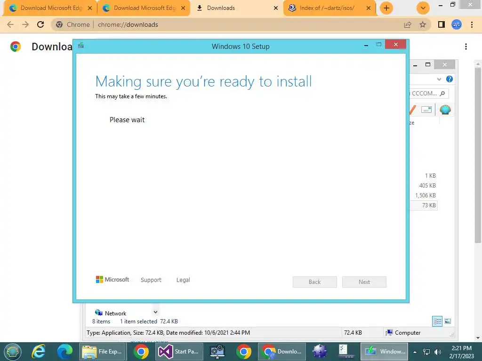Open Visual Studio Start Page taskbar button

179,352
